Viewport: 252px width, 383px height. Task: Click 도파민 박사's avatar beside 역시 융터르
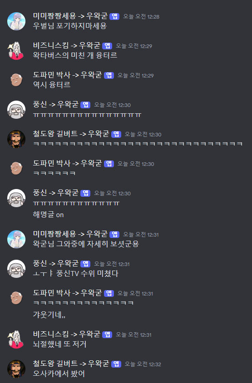click(16, 80)
